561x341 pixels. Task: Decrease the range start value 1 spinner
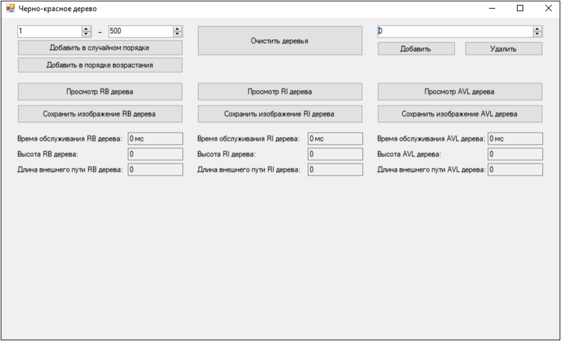point(86,34)
